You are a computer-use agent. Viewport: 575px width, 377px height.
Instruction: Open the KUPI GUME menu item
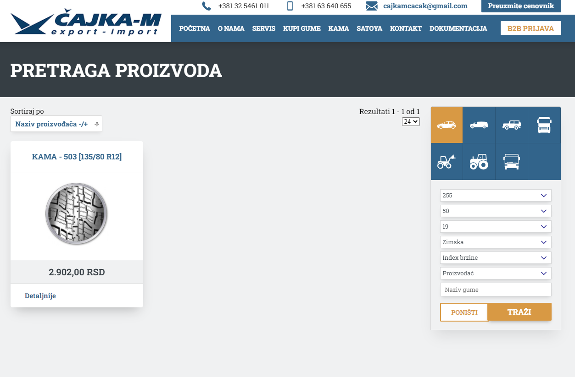(302, 28)
